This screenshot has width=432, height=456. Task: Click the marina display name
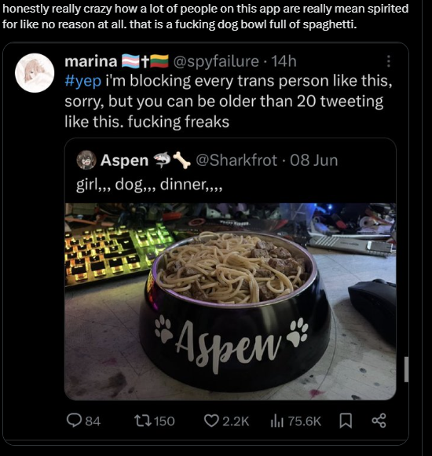[x=91, y=61]
